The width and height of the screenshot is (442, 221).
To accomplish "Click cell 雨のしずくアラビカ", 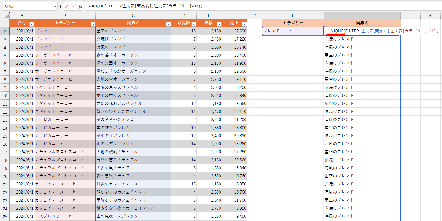I will [133, 144].
